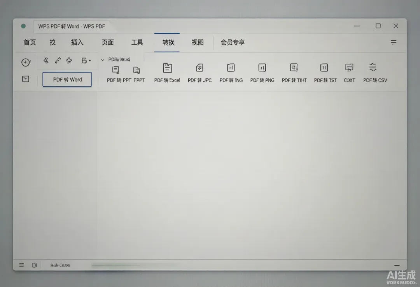This screenshot has width=420, height=287.
Task: Switch to the 视图 tab
Action: (x=198, y=42)
